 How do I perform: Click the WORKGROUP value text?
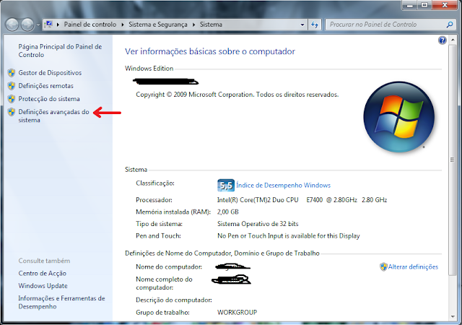coord(237,312)
